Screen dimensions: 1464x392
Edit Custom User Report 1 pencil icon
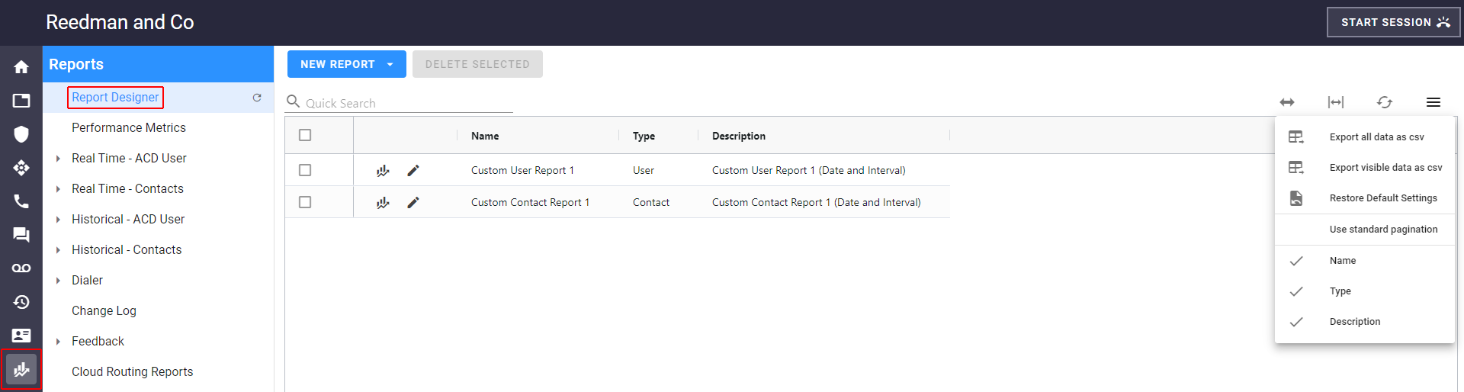[413, 171]
